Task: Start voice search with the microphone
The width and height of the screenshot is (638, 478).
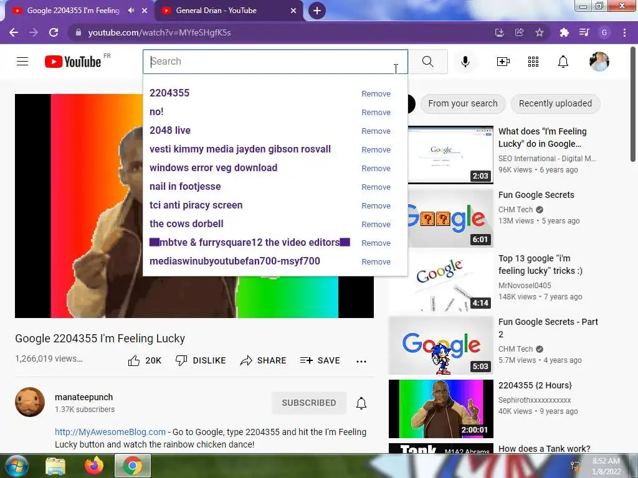Action: pos(465,62)
